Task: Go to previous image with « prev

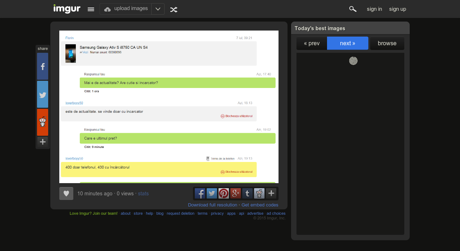Action: 312,43
